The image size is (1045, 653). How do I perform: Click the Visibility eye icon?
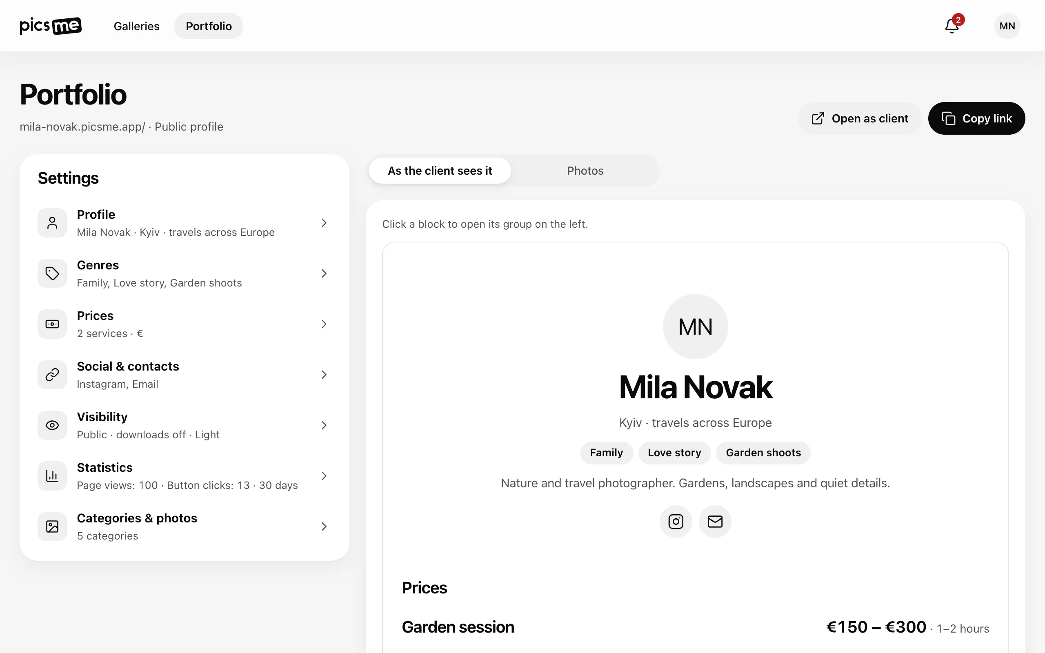pyautogui.click(x=52, y=425)
